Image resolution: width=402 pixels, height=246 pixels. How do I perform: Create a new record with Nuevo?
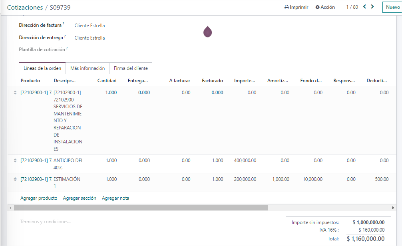(393, 7)
